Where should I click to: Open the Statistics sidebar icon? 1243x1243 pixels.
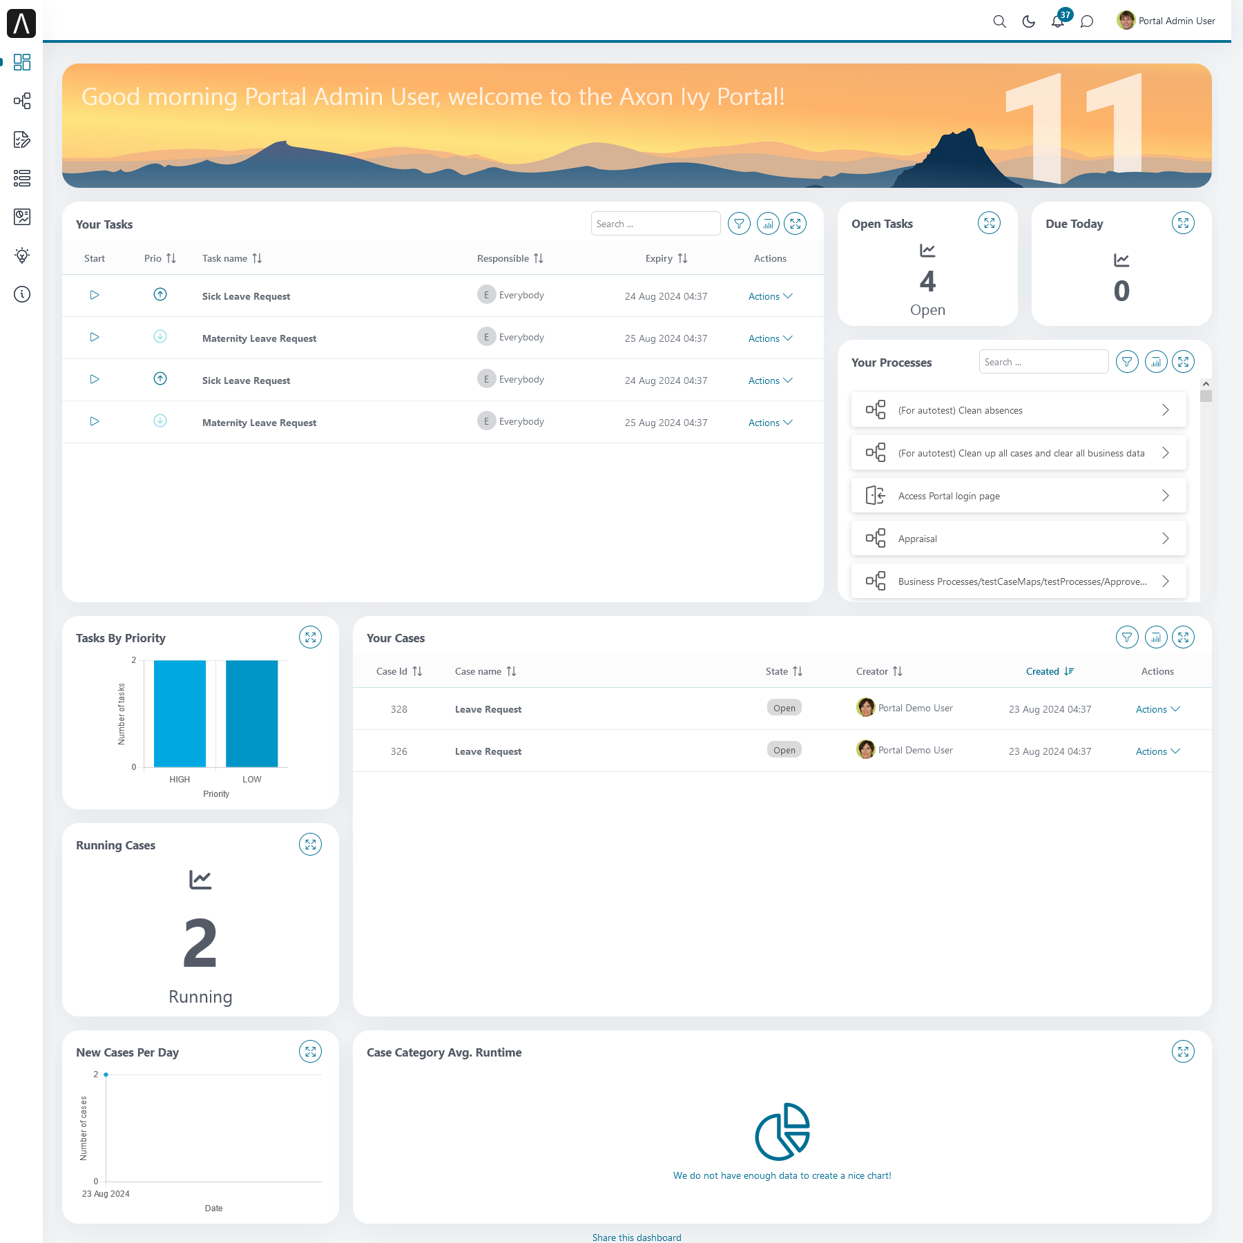22,217
